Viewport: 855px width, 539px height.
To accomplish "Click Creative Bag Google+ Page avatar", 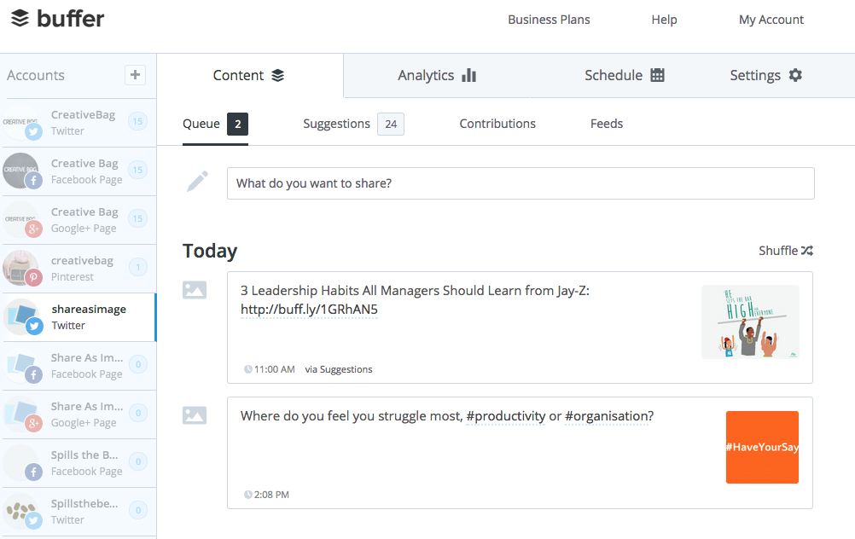I will point(22,220).
